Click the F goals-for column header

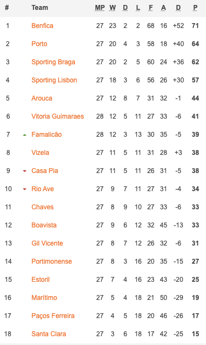pyautogui.click(x=151, y=8)
